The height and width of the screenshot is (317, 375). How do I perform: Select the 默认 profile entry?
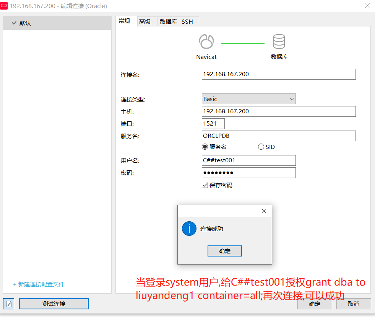[57, 23]
